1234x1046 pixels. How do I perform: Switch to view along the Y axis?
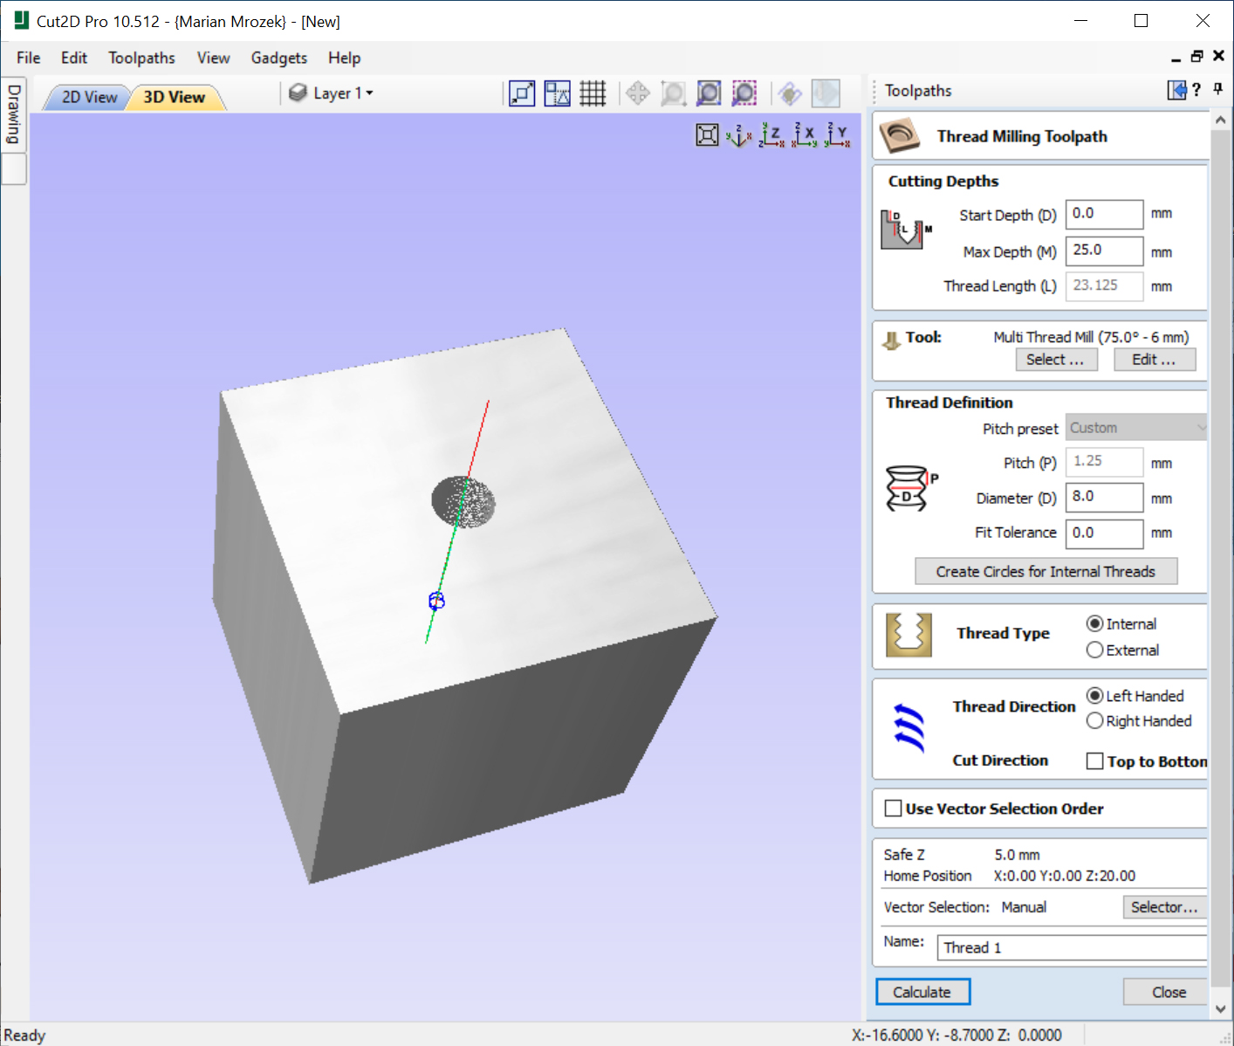[x=837, y=135]
